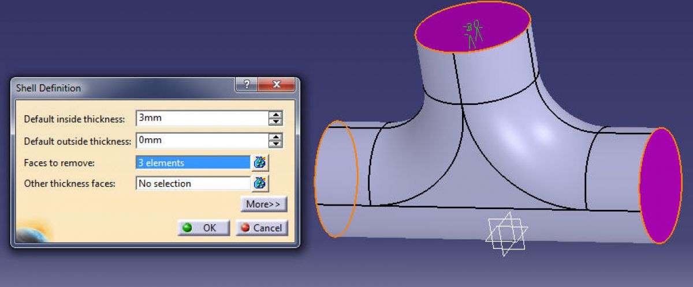The image size is (693, 287).
Task: Click the Default outside thickness field 0mm
Action: [202, 140]
